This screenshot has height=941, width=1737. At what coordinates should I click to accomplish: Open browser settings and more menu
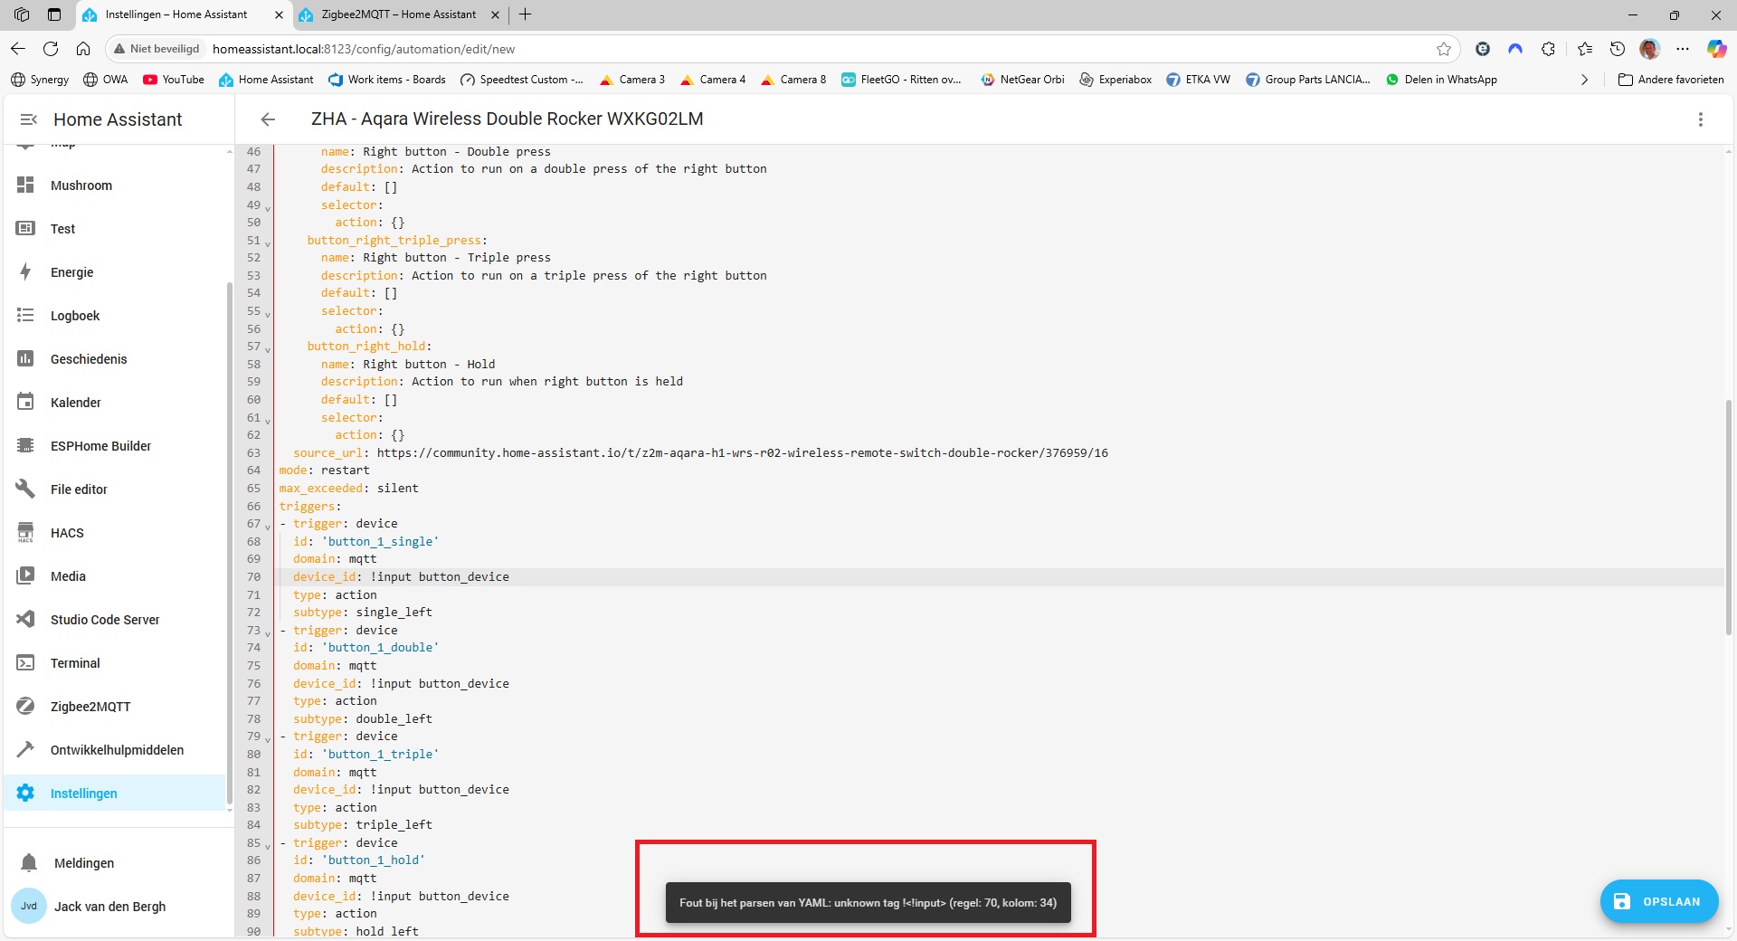tap(1683, 49)
